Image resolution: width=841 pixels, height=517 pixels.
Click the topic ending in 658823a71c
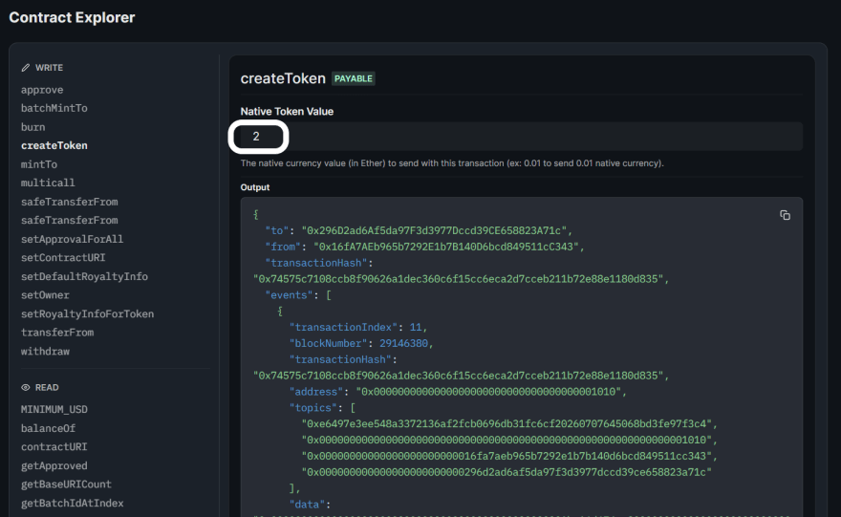click(507, 472)
